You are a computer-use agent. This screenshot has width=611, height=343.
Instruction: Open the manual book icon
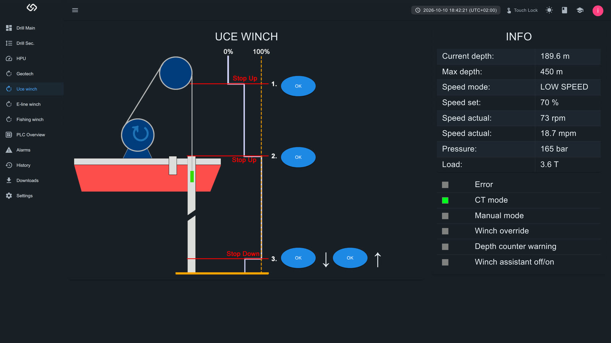coord(564,10)
